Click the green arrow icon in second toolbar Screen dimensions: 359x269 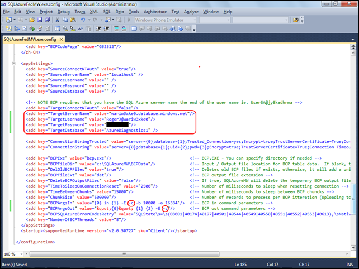pos(32,28)
